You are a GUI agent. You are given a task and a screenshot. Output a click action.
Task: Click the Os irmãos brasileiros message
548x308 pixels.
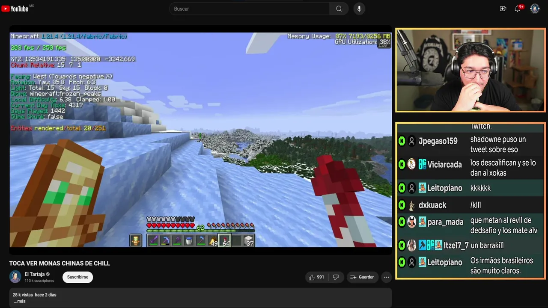point(502,266)
